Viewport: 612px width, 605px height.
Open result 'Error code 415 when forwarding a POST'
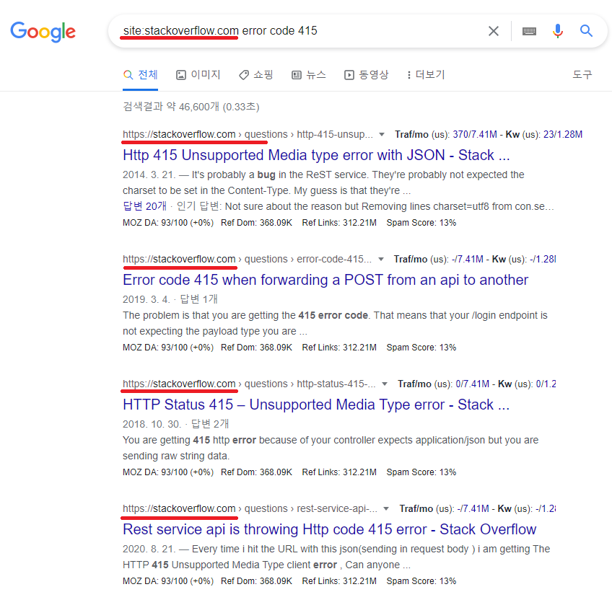click(x=325, y=280)
